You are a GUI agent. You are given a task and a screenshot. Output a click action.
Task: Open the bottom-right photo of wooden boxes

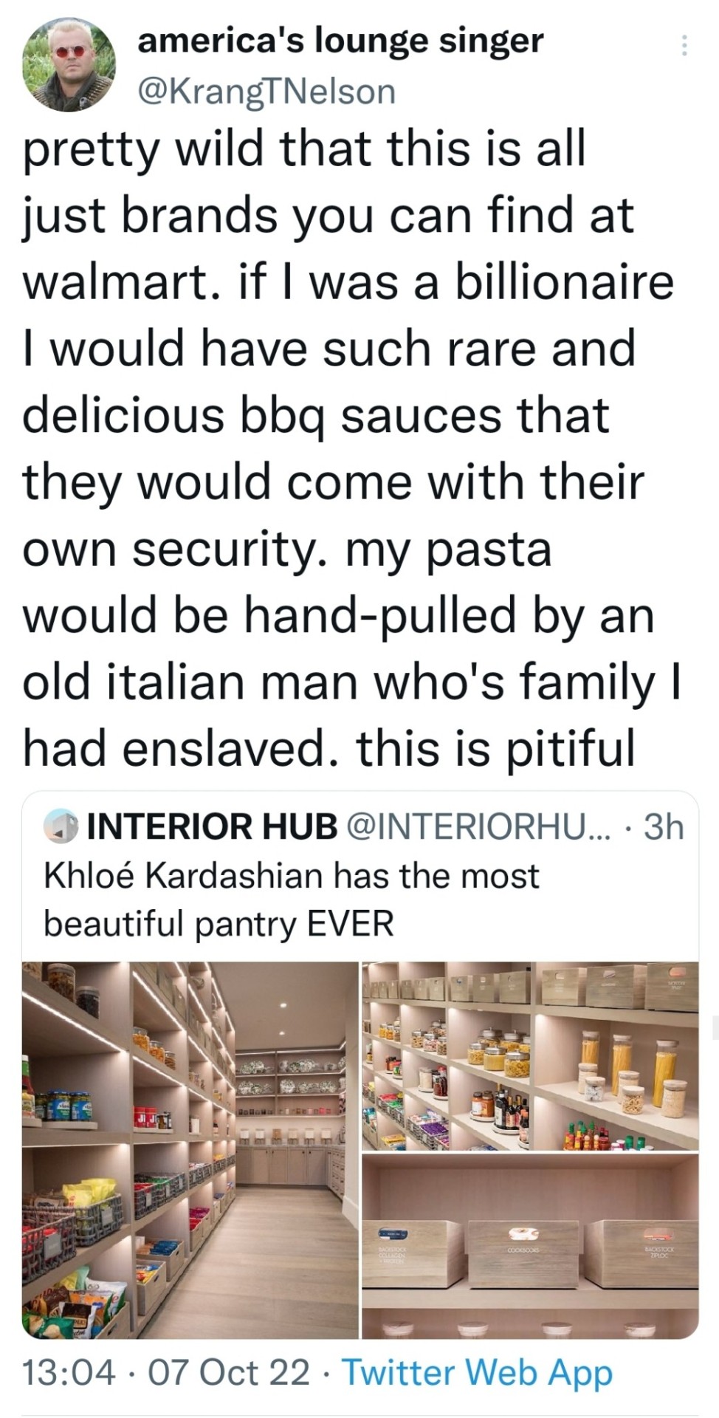point(529,1246)
